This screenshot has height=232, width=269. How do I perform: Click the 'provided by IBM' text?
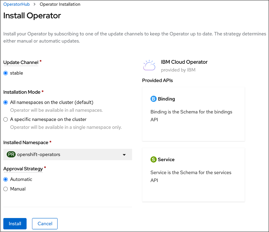178,70
